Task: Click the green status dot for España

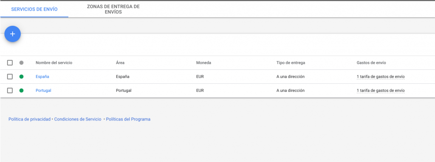Action: pyautogui.click(x=21, y=77)
